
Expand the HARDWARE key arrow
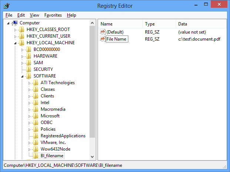click(22, 56)
